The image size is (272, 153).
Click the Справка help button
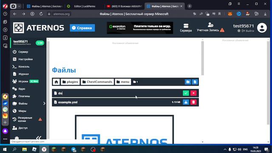(x=82, y=28)
